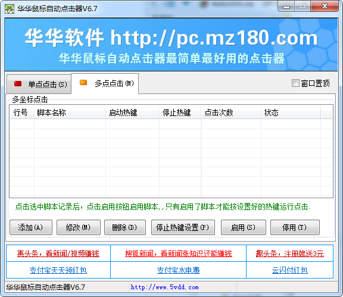Sort by 脚本名称 column header
Image resolution: width=343 pixels, height=297 pixels.
[x=69, y=112]
